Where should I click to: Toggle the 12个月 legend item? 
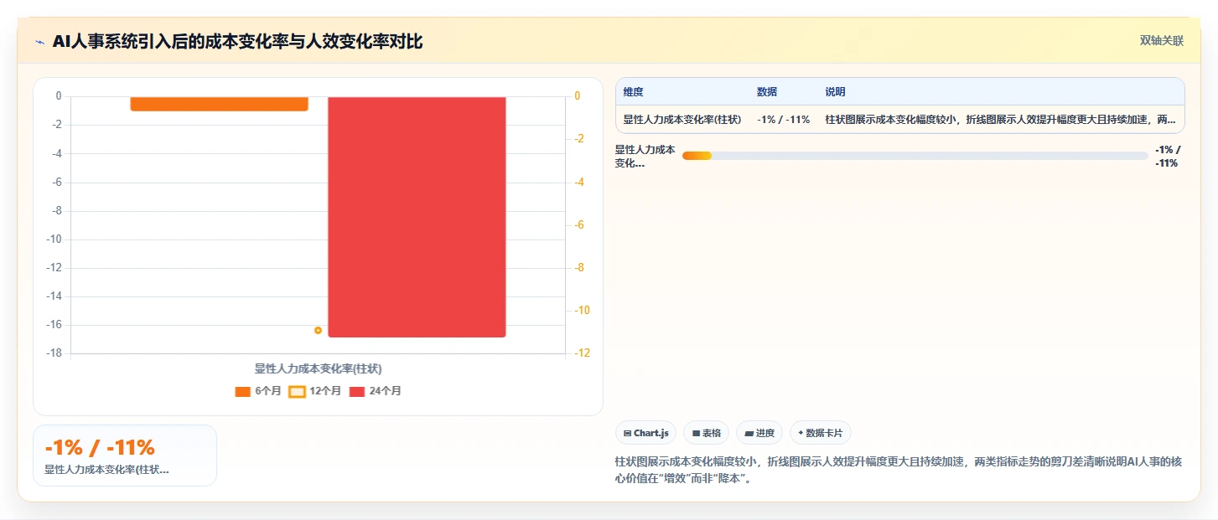[x=314, y=391]
